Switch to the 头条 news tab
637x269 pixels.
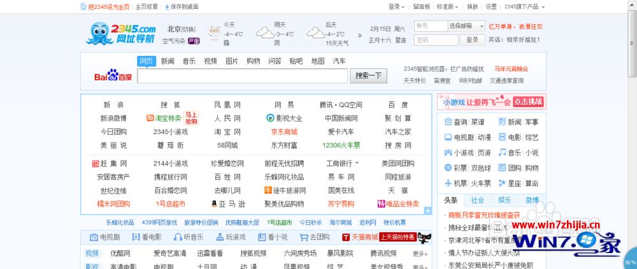coord(451,200)
